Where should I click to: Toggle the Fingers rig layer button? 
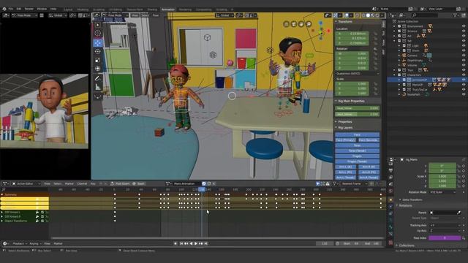click(x=358, y=156)
